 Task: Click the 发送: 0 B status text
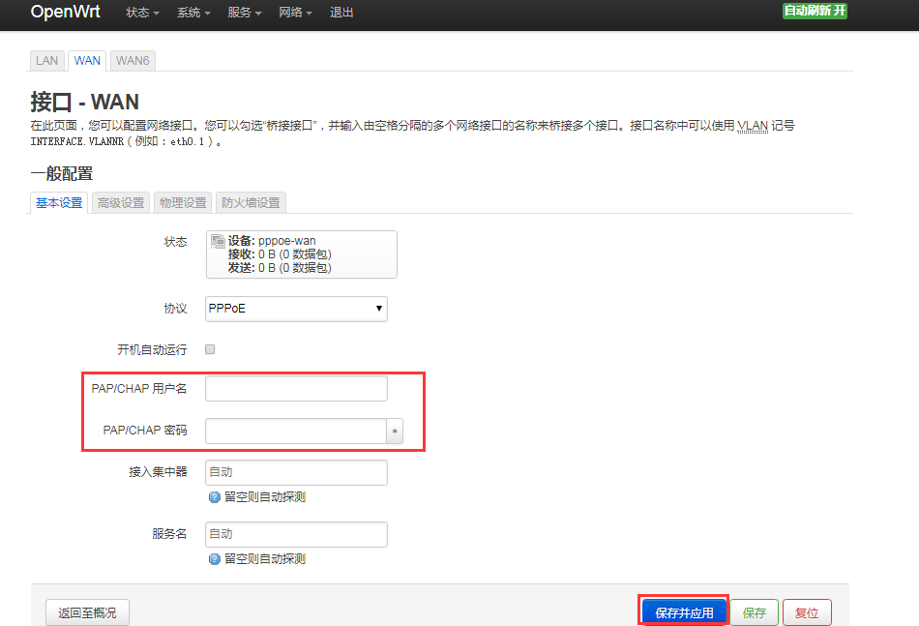tap(280, 268)
